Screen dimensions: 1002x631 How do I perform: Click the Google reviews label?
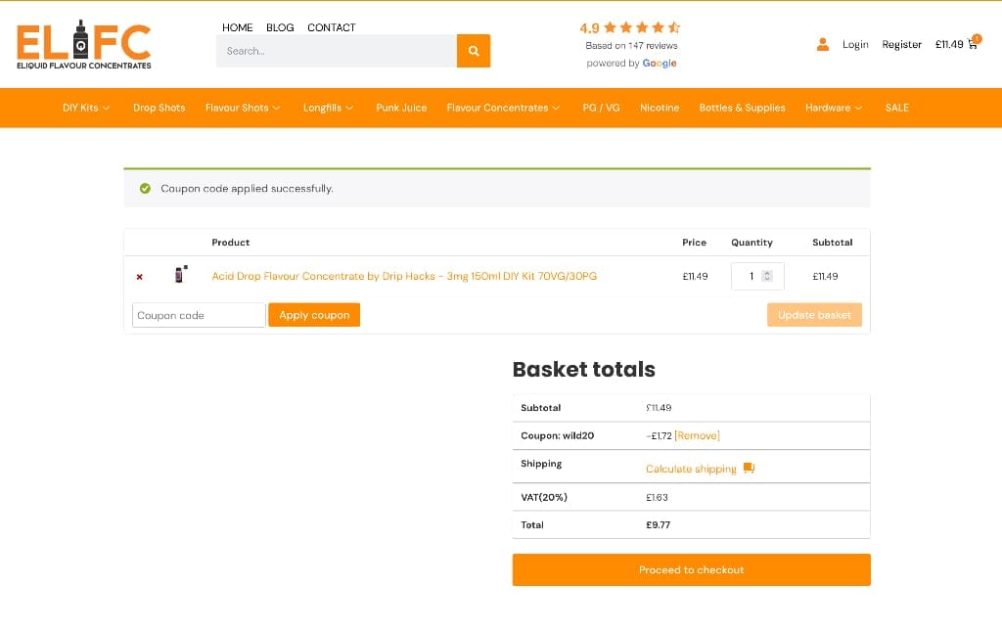pyautogui.click(x=631, y=64)
